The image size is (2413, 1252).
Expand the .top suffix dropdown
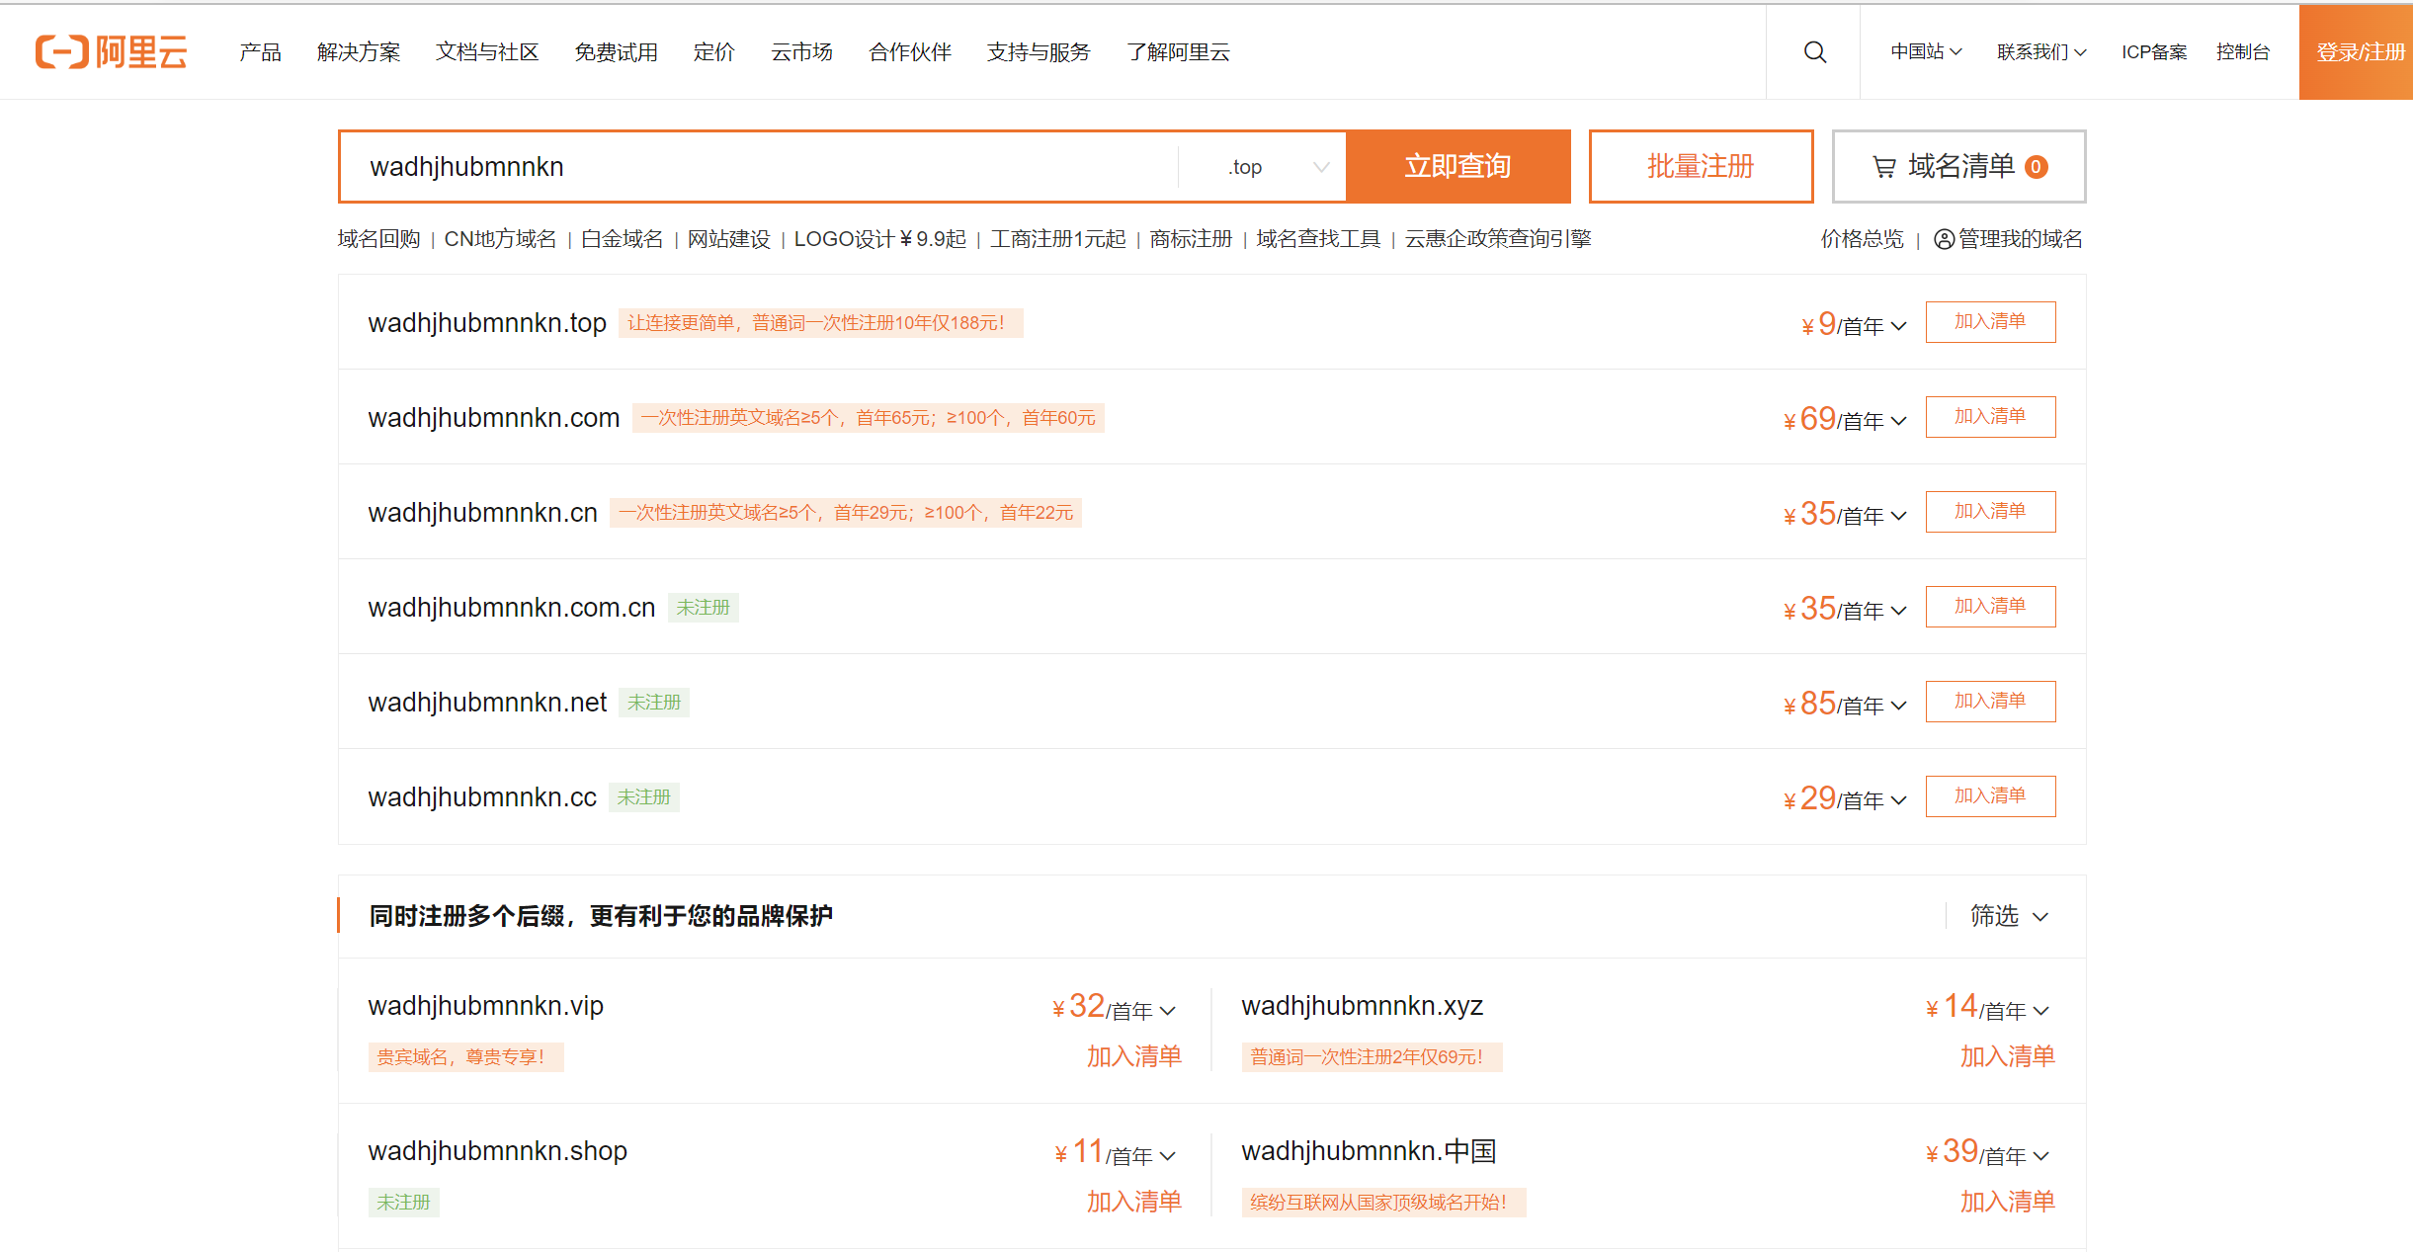tap(1320, 167)
